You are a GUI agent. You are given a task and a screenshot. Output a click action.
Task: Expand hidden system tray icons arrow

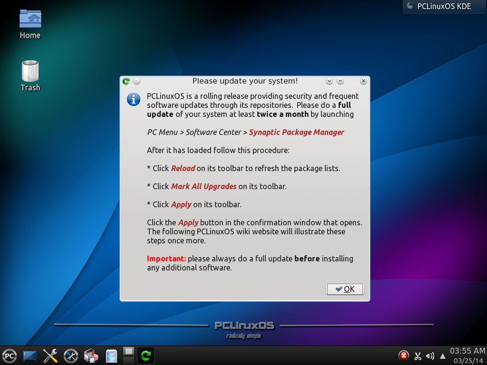tap(443, 356)
